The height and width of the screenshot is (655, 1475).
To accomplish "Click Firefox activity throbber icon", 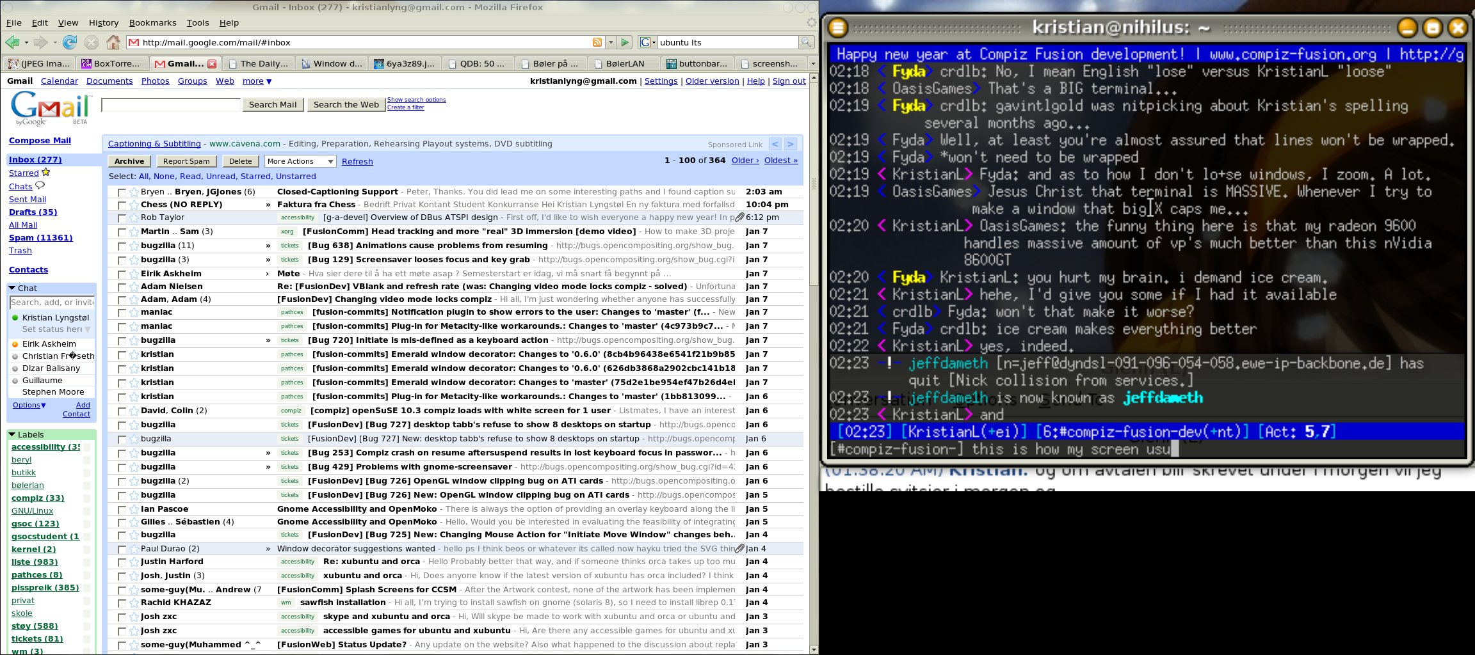I will (811, 22).
